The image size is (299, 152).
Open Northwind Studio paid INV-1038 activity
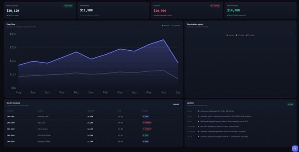click(217, 111)
